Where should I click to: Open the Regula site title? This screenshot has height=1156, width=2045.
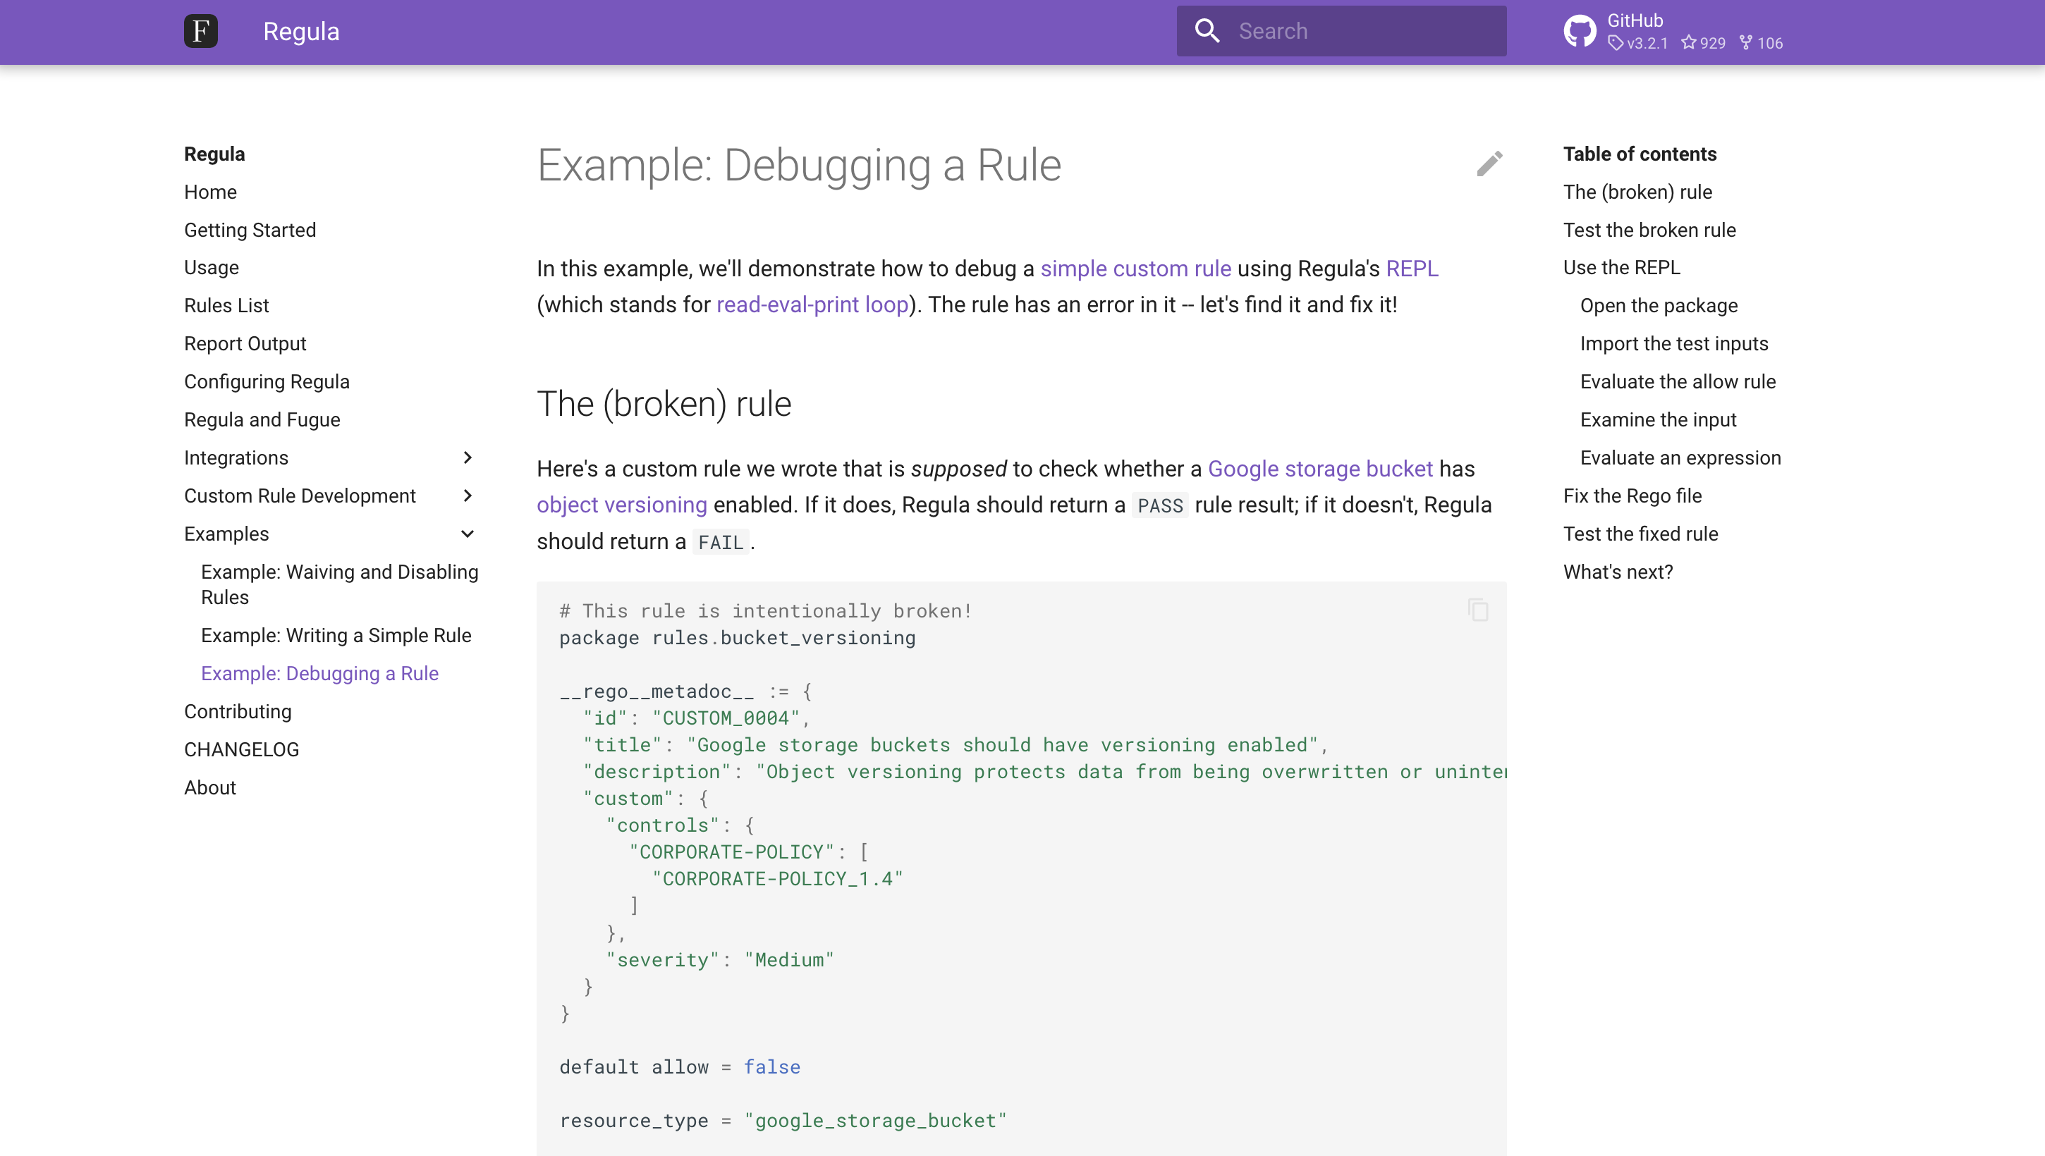tap(301, 32)
